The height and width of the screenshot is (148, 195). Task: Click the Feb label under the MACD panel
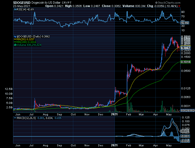[129, 145]
